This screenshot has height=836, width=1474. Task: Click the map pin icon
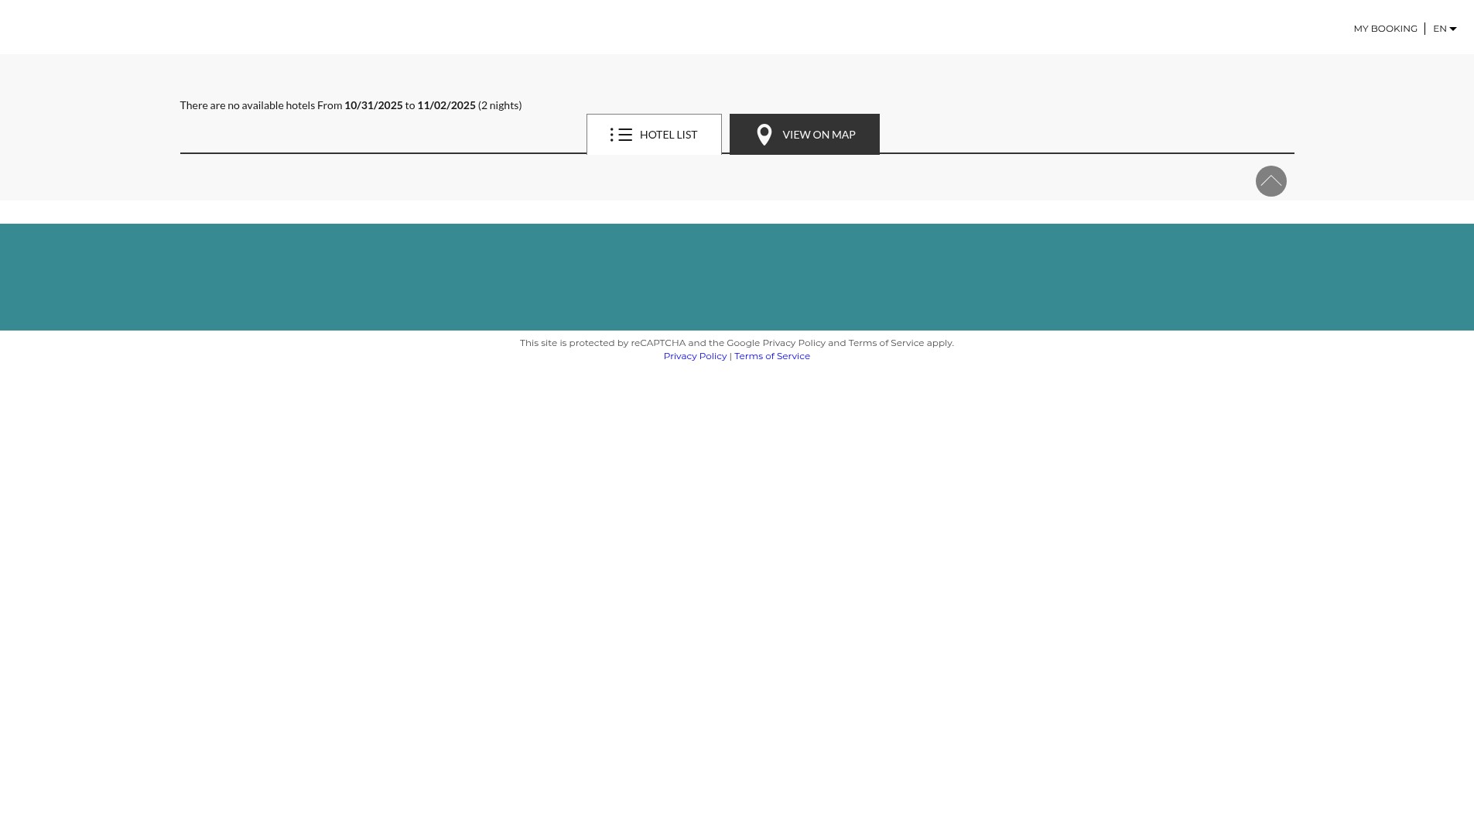click(x=764, y=135)
